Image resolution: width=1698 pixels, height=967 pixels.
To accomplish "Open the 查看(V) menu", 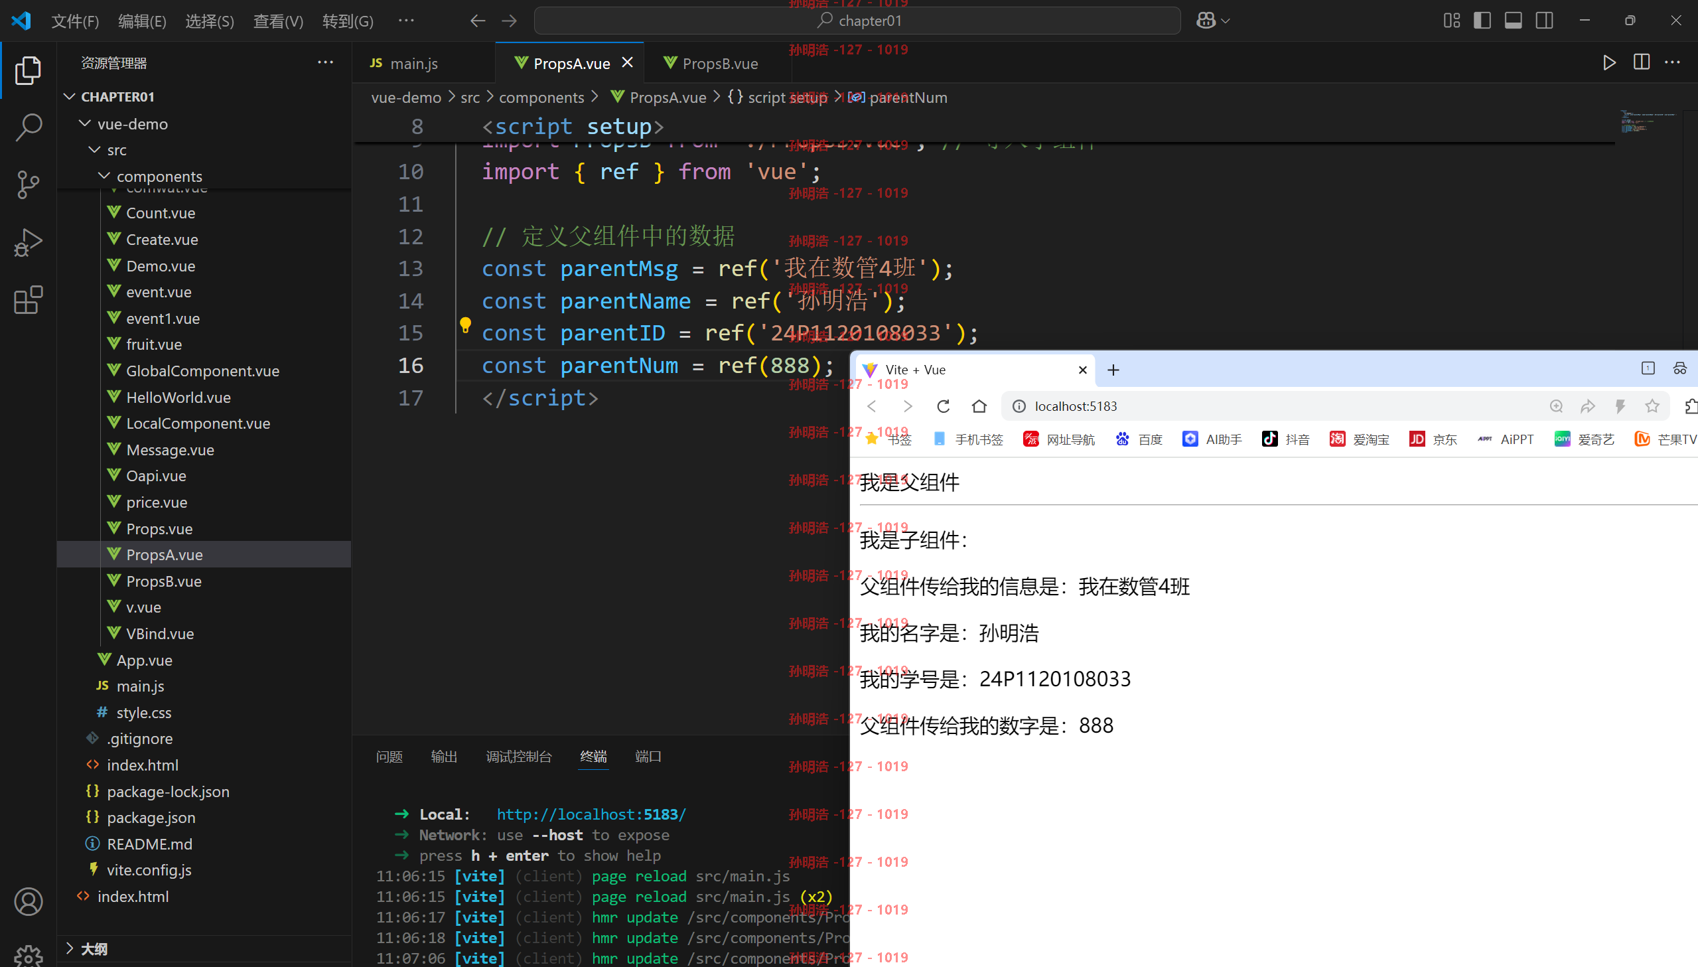I will (x=278, y=21).
